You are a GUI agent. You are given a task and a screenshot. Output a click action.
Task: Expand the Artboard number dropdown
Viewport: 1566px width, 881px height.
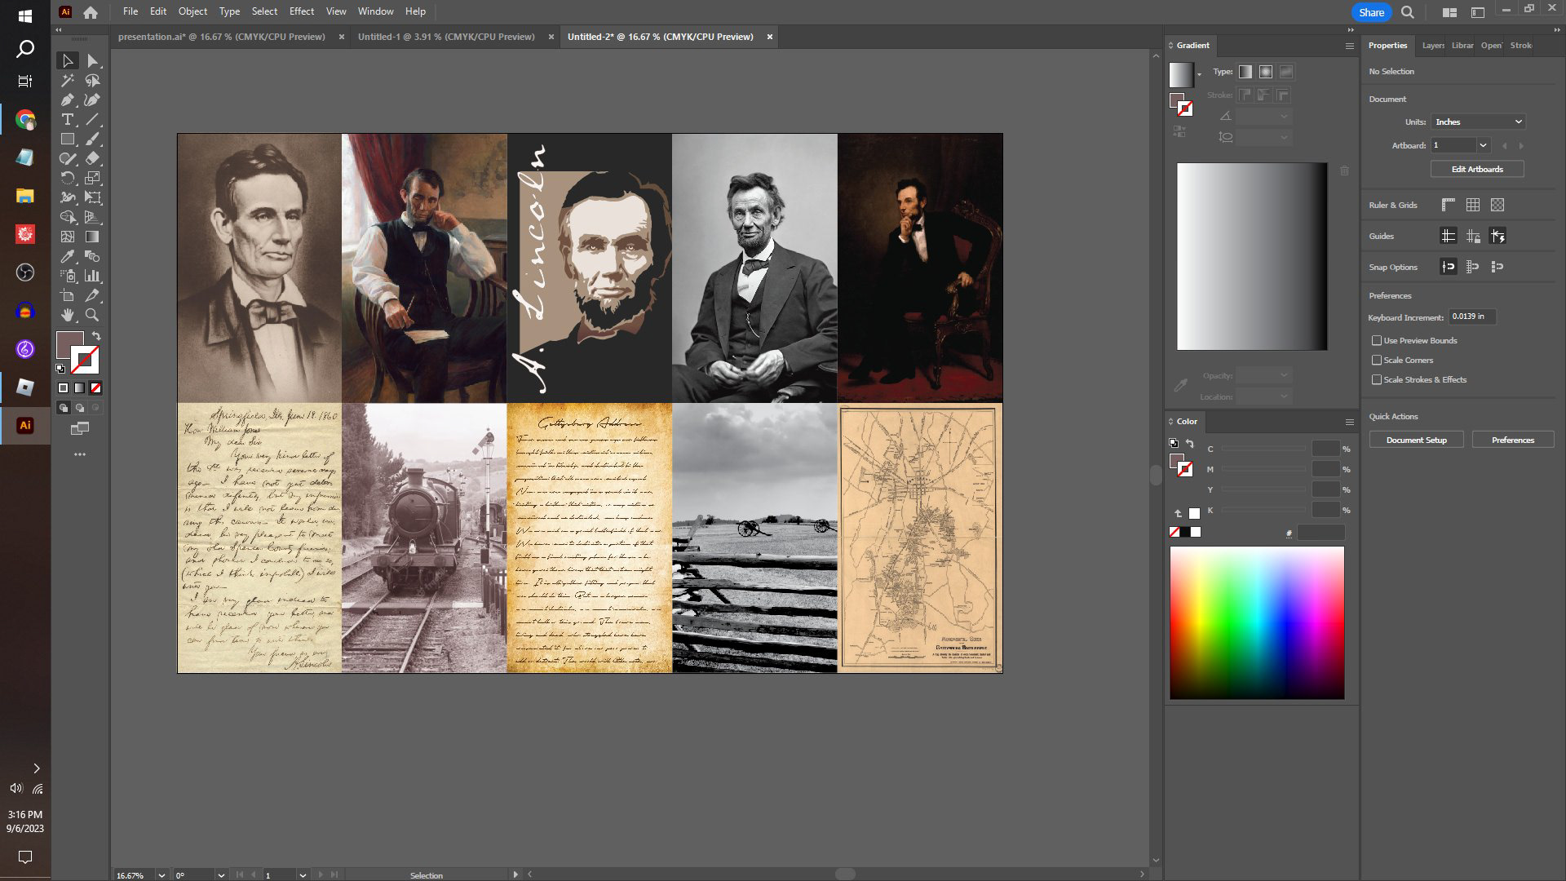tap(1483, 145)
